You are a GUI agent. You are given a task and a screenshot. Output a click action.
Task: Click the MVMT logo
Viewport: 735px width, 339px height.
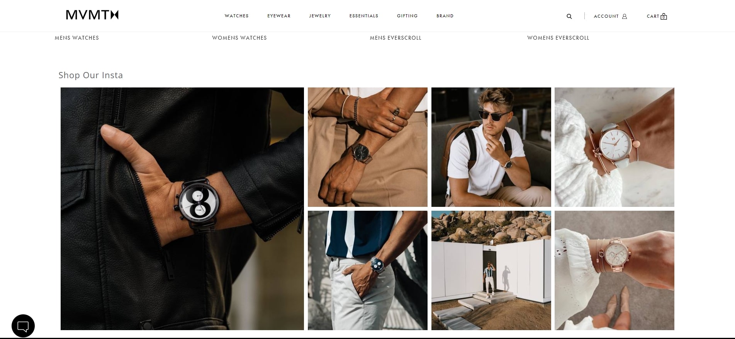(92, 15)
